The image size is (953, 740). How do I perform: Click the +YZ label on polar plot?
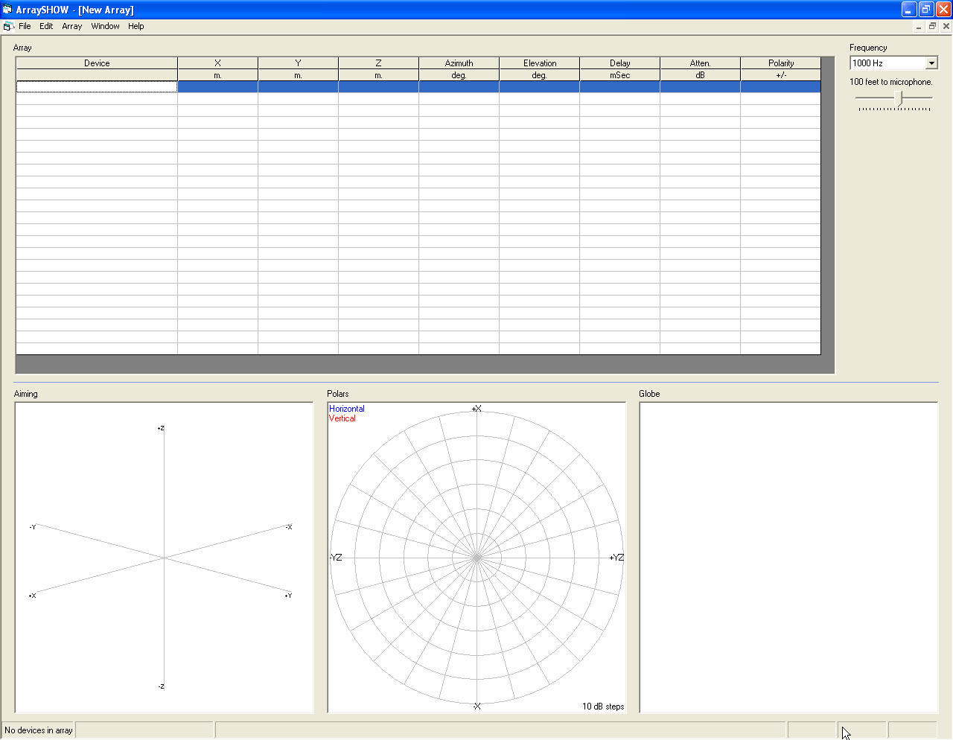click(616, 558)
